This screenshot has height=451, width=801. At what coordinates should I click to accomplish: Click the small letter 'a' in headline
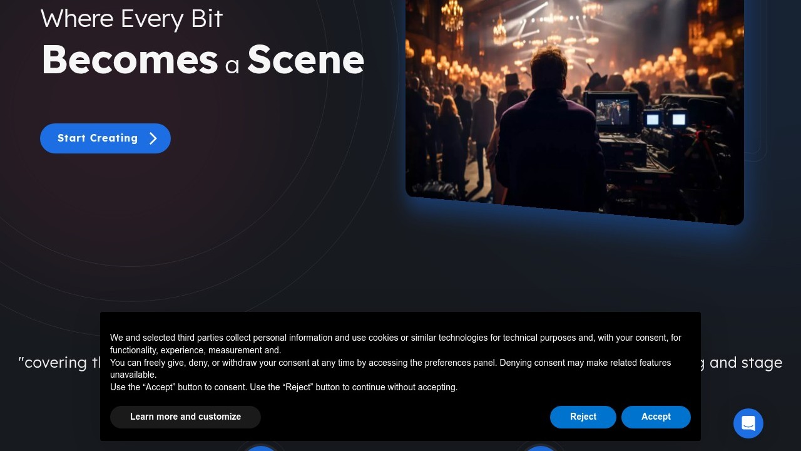pos(232,65)
